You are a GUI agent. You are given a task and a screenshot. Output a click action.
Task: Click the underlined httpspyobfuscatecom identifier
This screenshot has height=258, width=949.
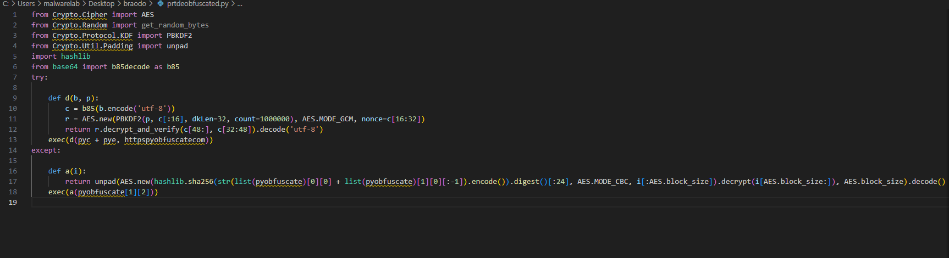click(165, 140)
